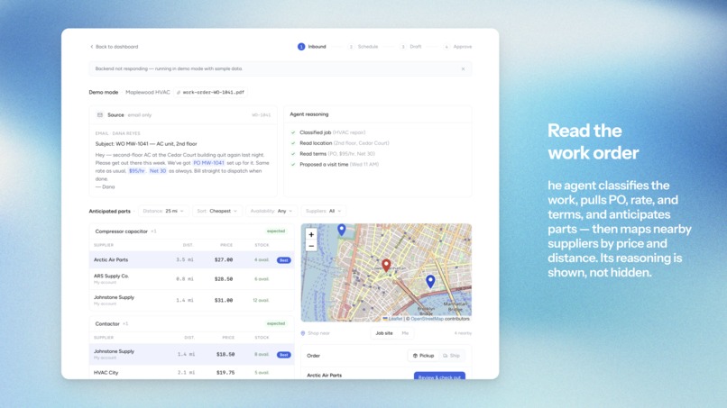The height and width of the screenshot is (408, 727).
Task: Select the HVAC City row
Action: (191, 372)
